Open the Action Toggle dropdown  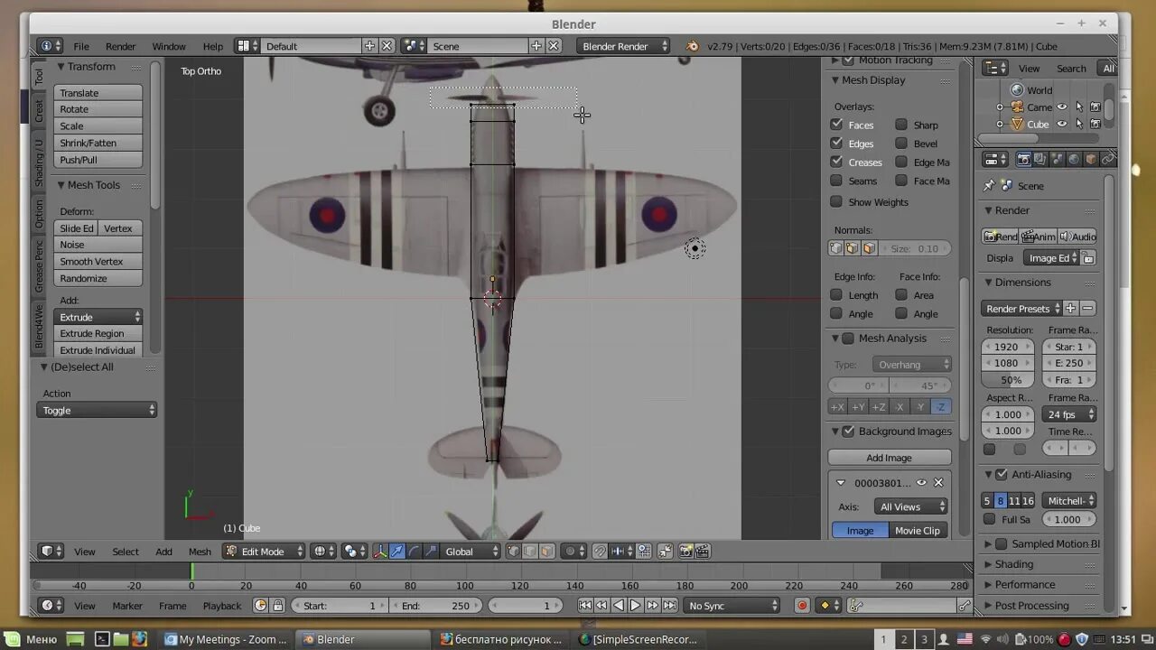97,410
